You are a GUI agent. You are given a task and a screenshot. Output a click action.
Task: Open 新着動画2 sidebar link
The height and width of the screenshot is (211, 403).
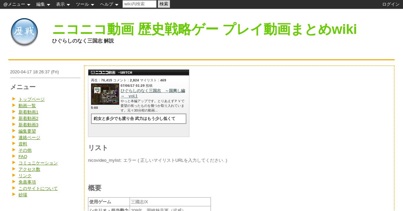coord(29,119)
